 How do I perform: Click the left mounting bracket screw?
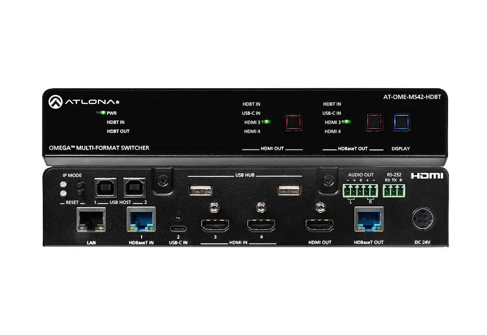tap(163, 180)
